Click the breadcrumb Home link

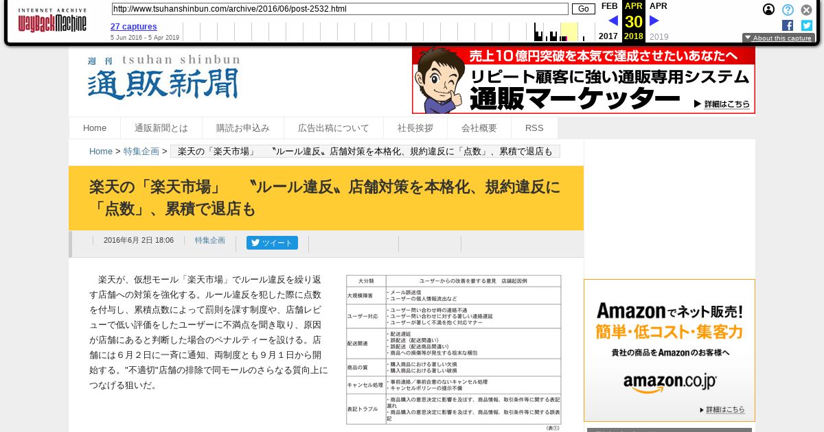pos(101,152)
